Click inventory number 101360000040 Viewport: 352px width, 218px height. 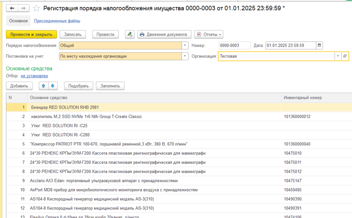(x=297, y=144)
